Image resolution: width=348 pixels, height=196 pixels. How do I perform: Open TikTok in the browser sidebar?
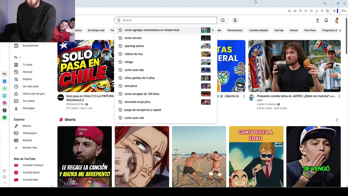4,110
